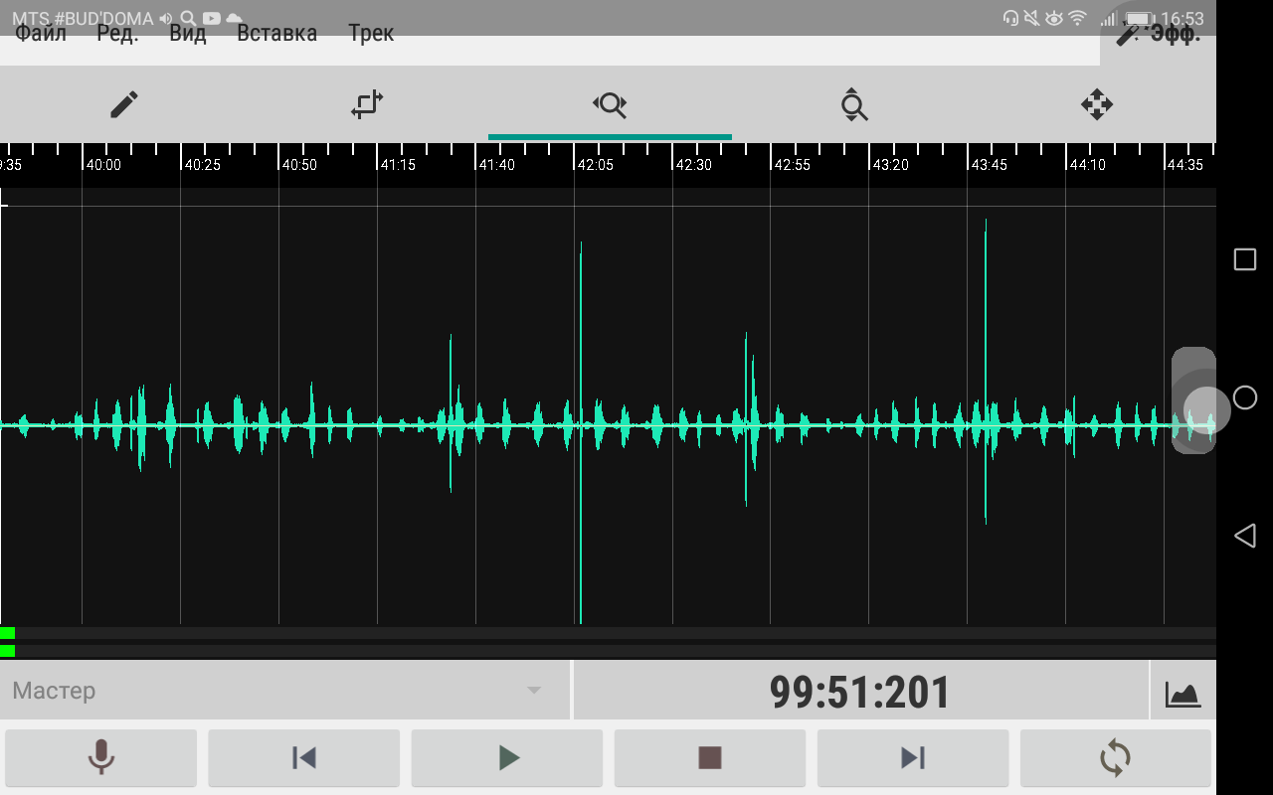Click the tall waveform spike near 42:05
This screenshot has height=795, width=1273.
581,432
